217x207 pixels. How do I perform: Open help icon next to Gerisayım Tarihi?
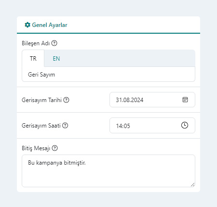point(66,100)
